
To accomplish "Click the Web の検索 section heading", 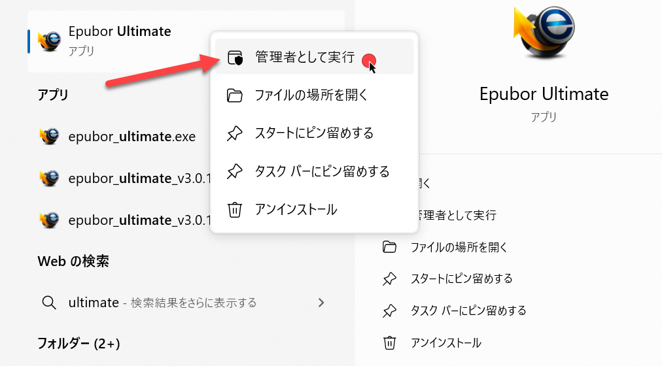I will (x=73, y=261).
